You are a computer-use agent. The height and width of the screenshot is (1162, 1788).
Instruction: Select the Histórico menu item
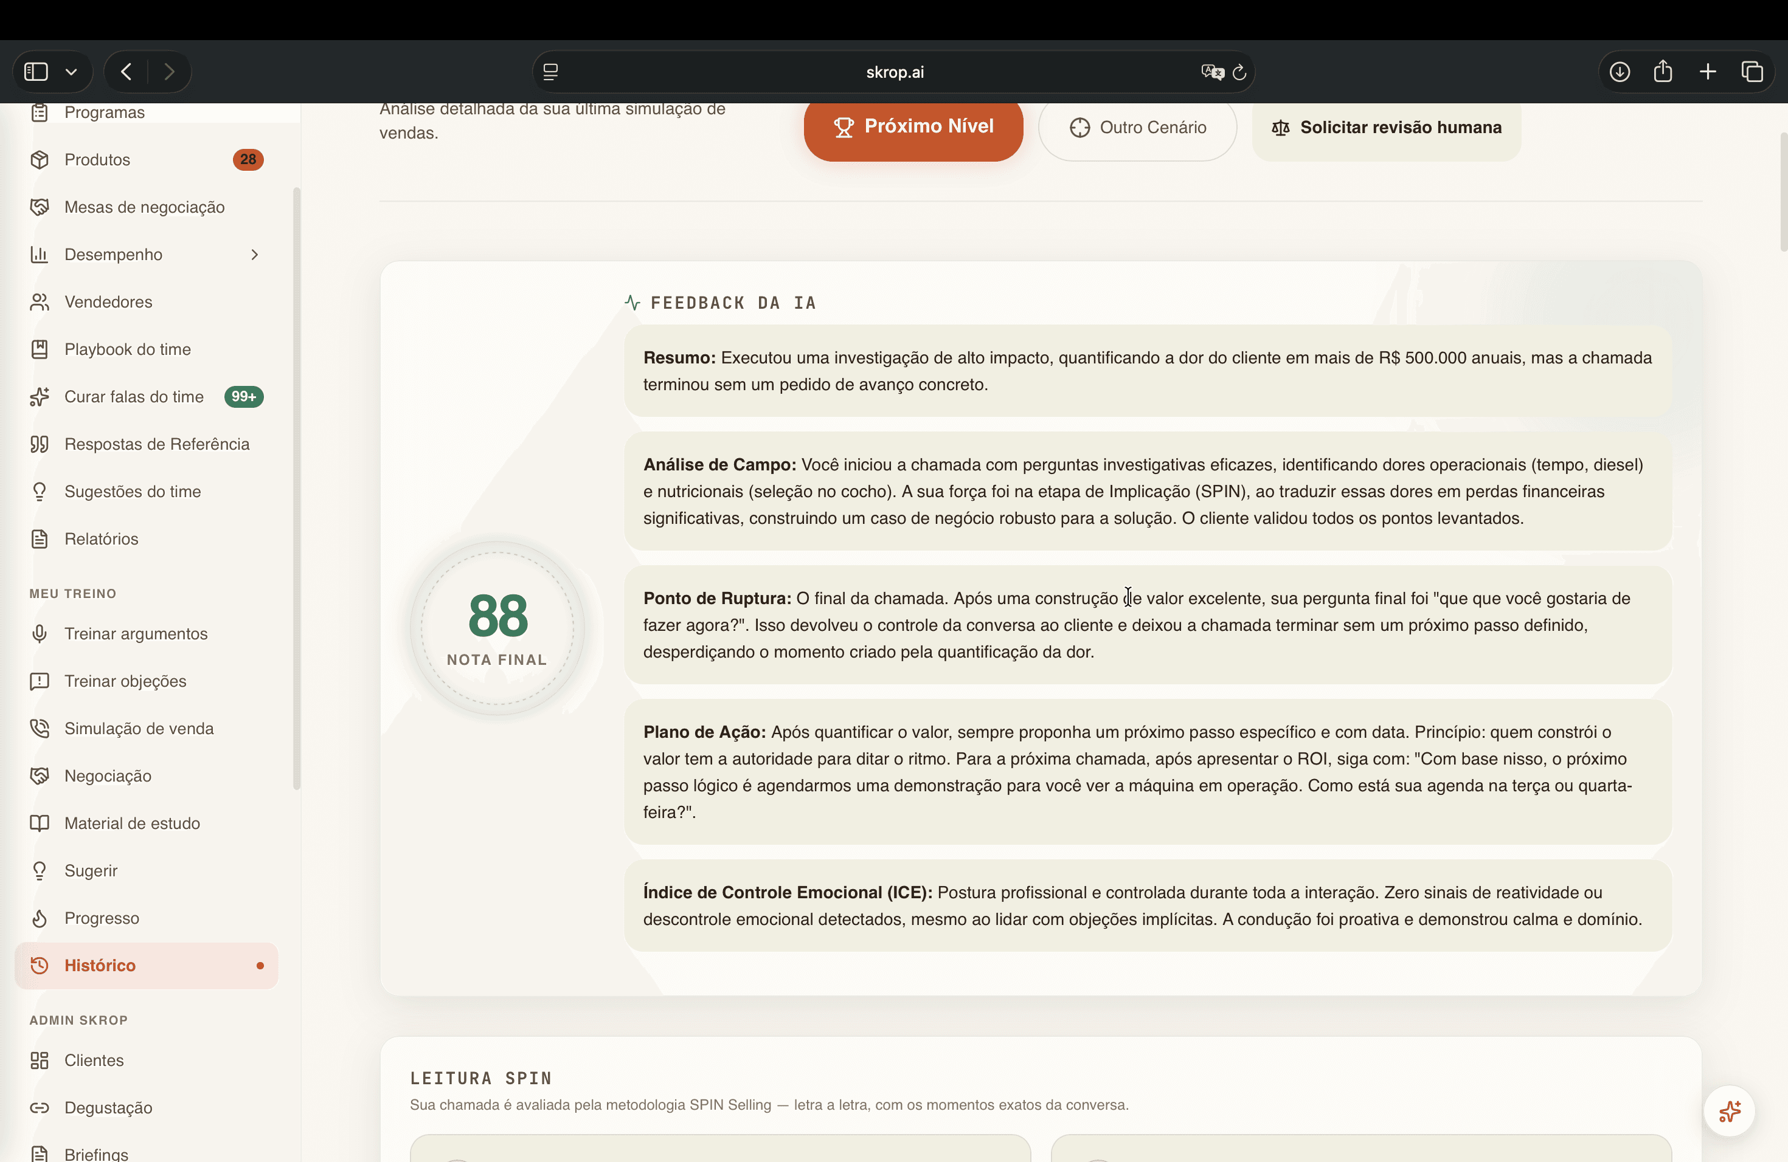[x=147, y=965]
